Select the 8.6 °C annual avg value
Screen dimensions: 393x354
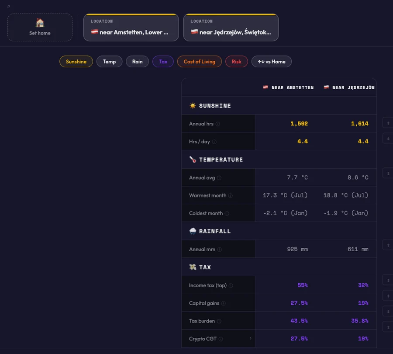[x=358, y=177]
